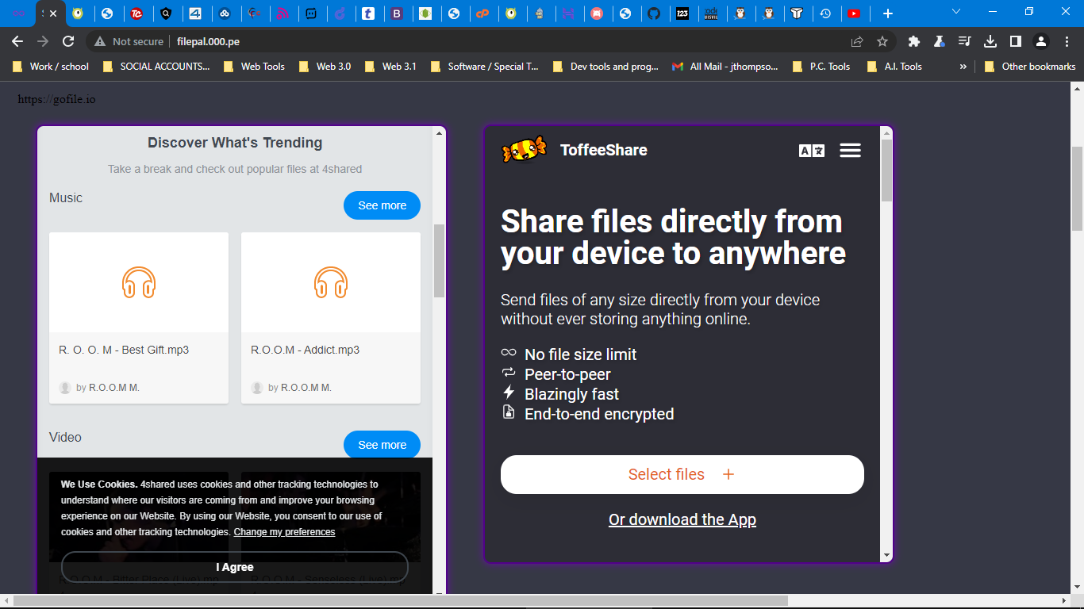
Task: Open the Dev tools and prog... folder
Action: (606, 67)
